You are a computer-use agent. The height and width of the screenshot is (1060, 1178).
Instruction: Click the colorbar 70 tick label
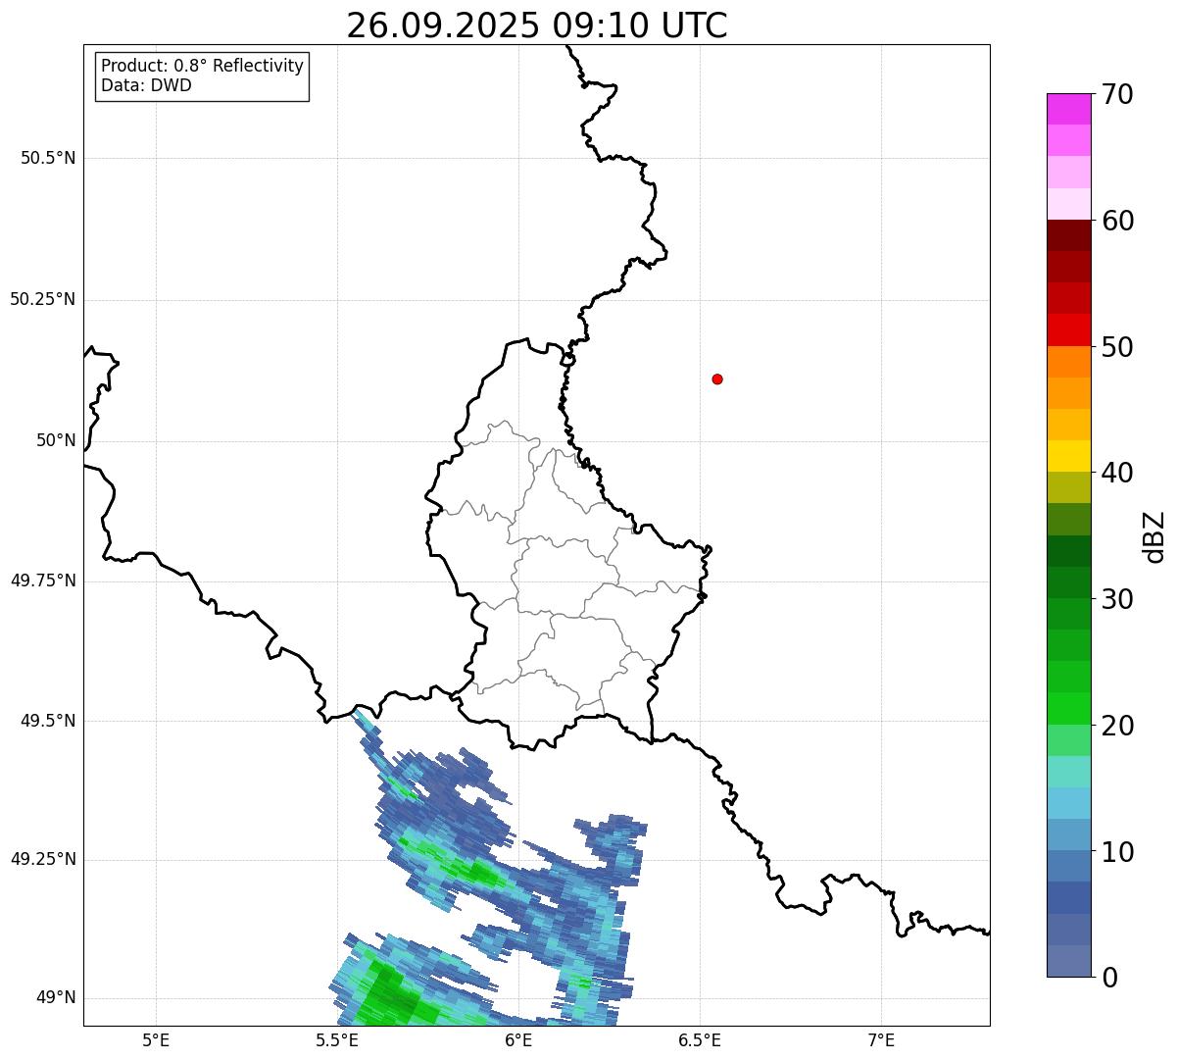[1117, 94]
